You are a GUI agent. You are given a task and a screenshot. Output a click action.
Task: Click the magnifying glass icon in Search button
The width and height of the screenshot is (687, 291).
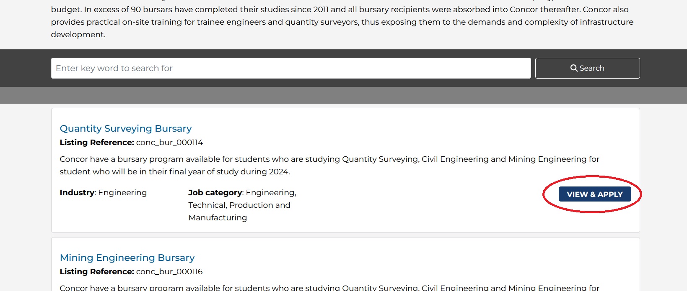coord(574,68)
